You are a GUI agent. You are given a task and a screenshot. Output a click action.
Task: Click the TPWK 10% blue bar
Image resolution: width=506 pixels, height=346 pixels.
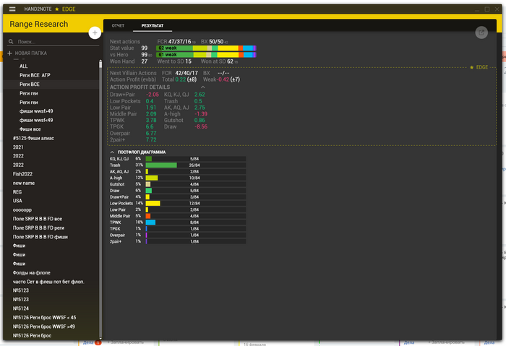click(x=150, y=222)
